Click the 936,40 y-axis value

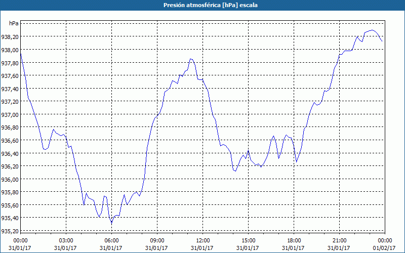point(10,154)
